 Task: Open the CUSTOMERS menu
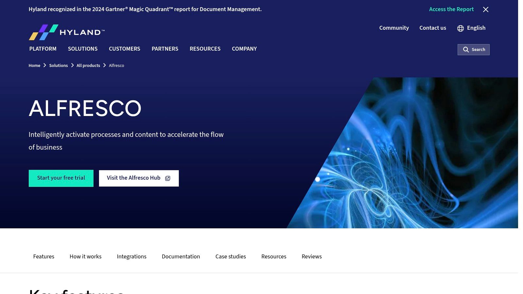125,49
